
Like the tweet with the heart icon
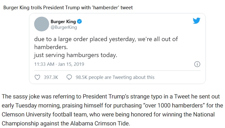pos(37,77)
